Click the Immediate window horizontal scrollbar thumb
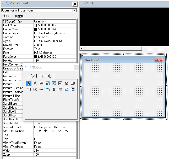Screen dimensions: 169x159 [x=113, y=48]
